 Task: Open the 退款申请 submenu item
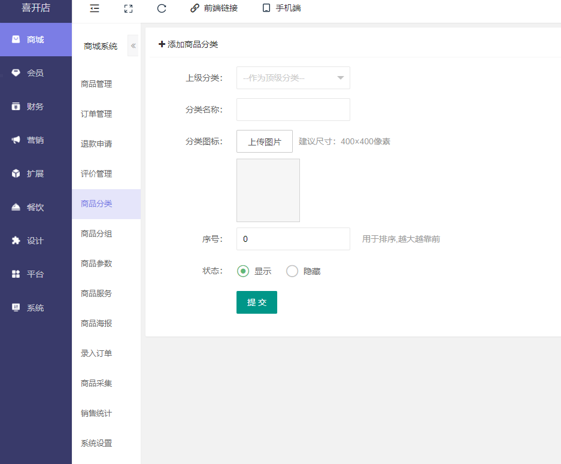[106, 144]
